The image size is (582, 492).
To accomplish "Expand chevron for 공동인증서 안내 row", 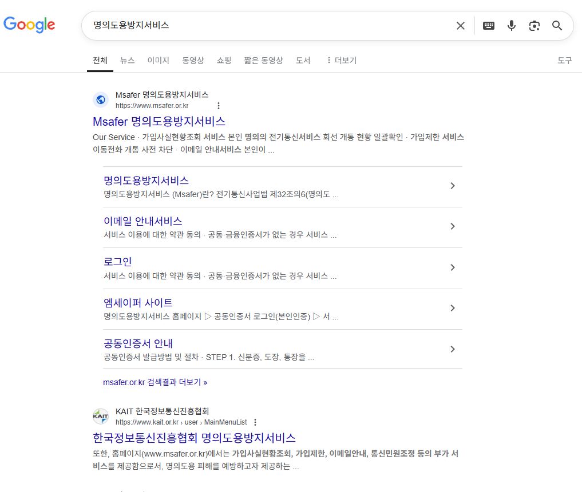I will click(x=453, y=349).
